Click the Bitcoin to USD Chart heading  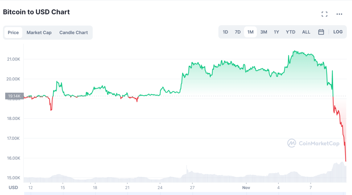pyautogui.click(x=36, y=12)
